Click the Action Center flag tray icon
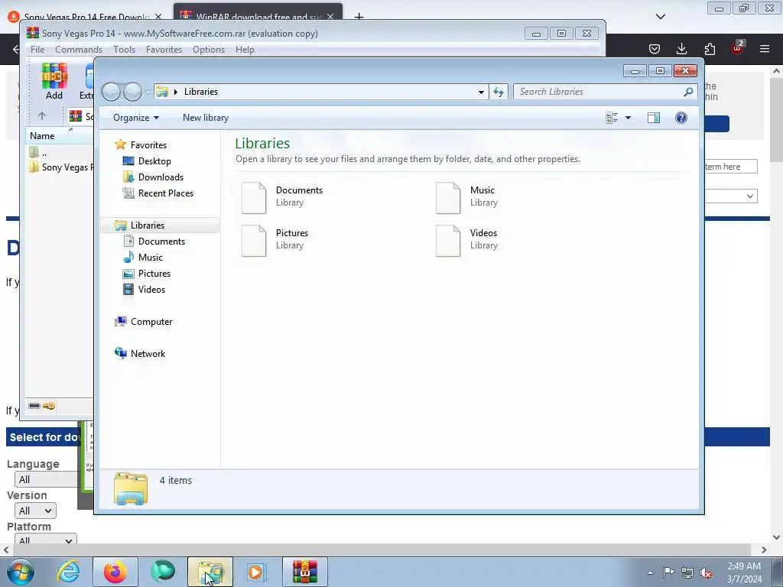783x587 pixels. (x=668, y=572)
